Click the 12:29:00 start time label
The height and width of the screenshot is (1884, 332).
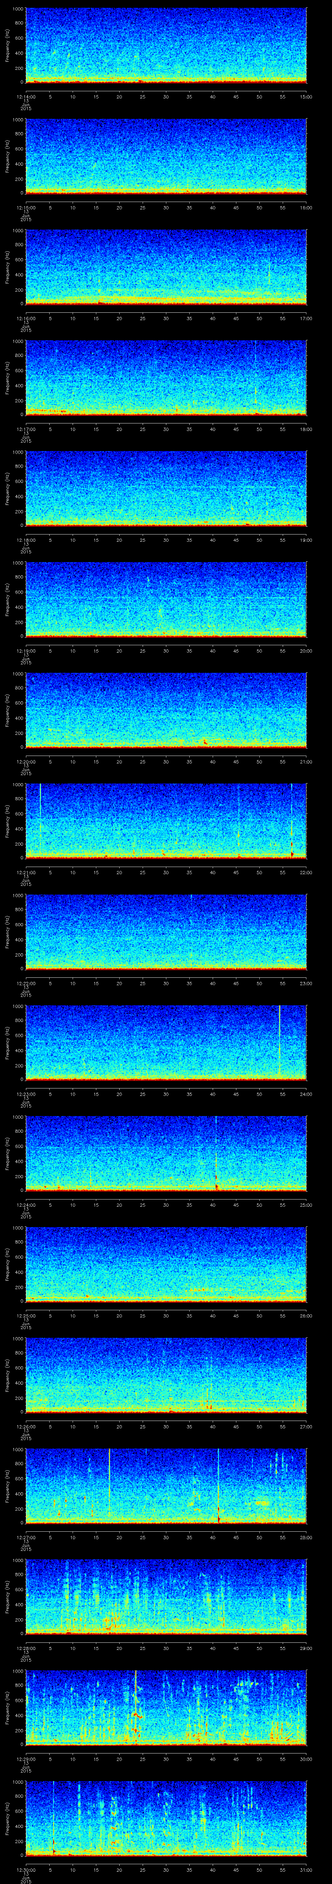[26, 1759]
